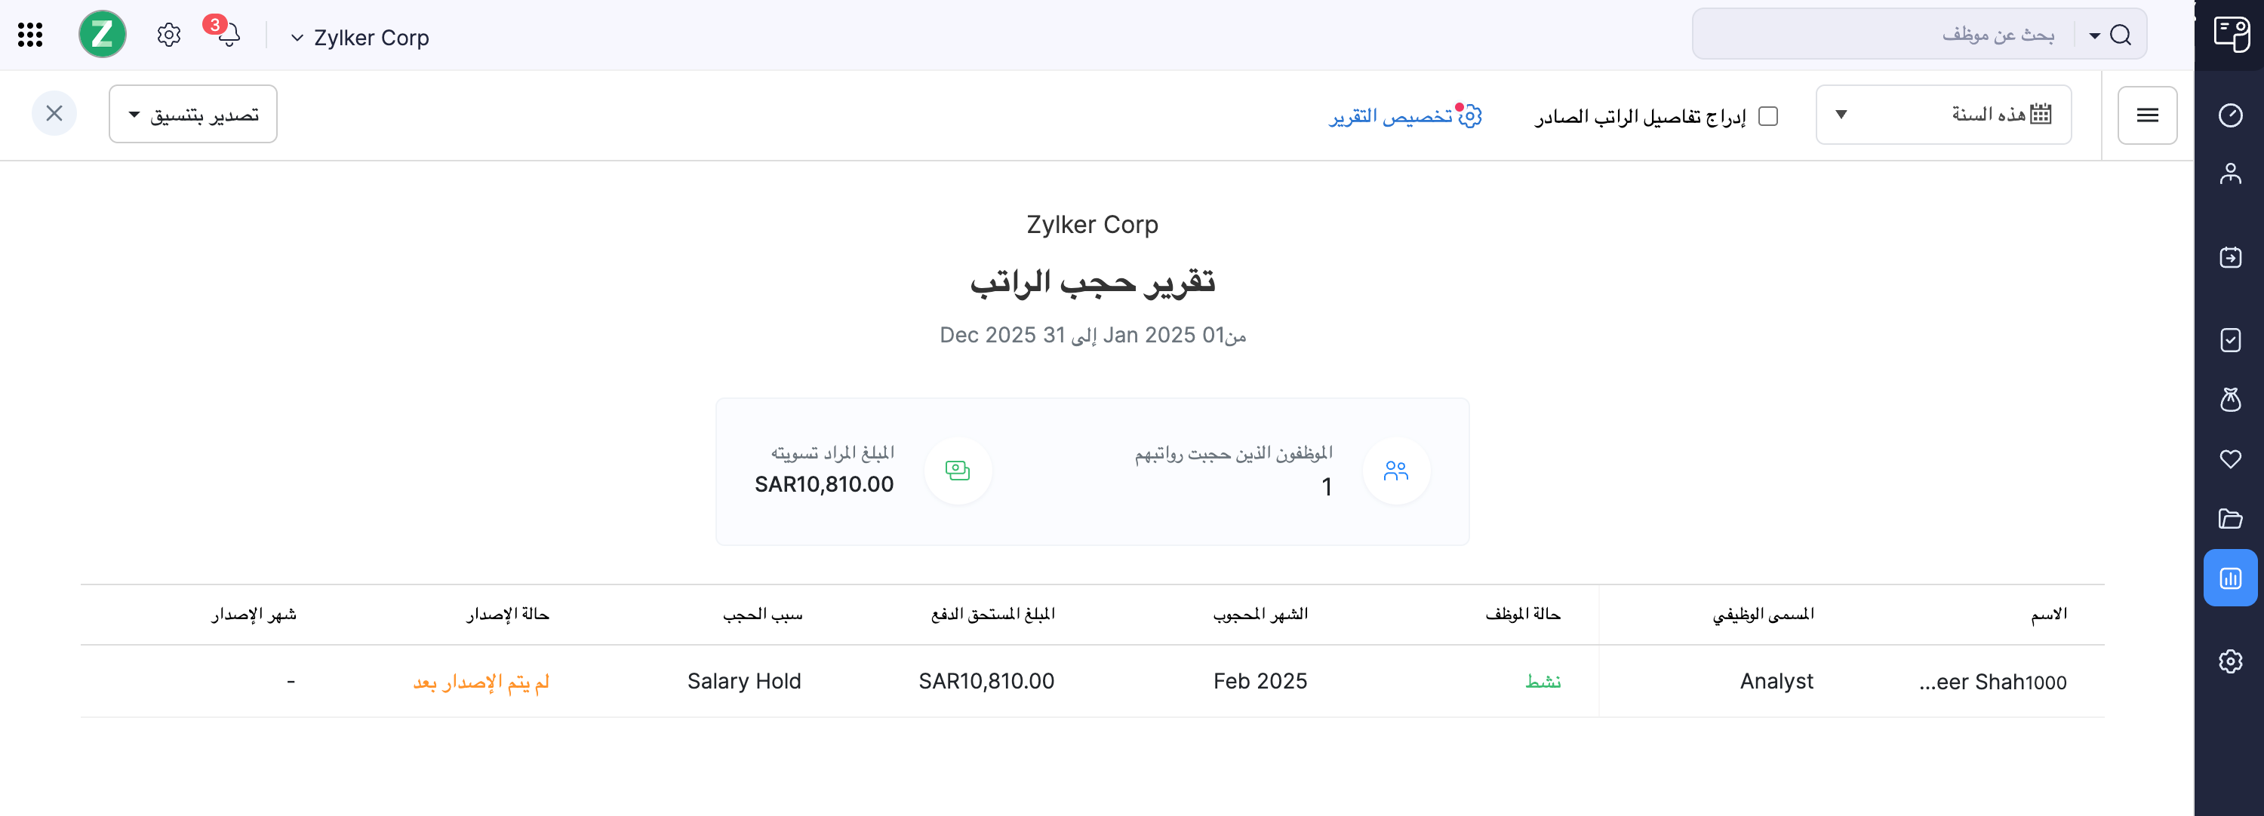The width and height of the screenshot is (2264, 816).
Task: Open the hamburger reports menu button
Action: (x=2146, y=115)
